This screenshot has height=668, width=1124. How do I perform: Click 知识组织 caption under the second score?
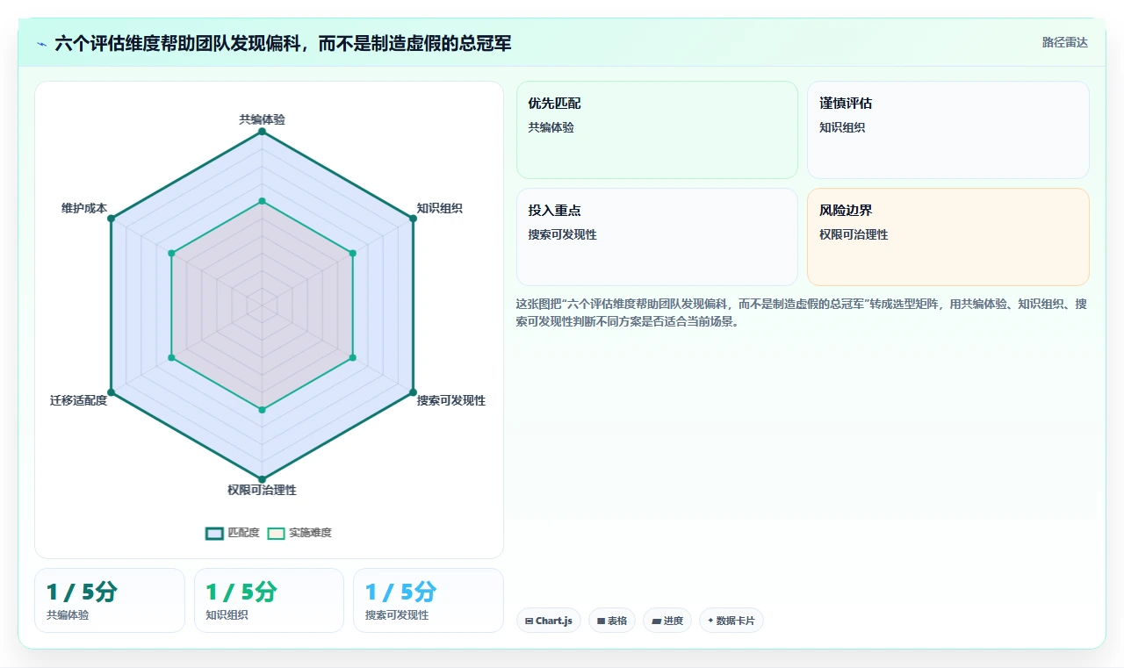227,615
